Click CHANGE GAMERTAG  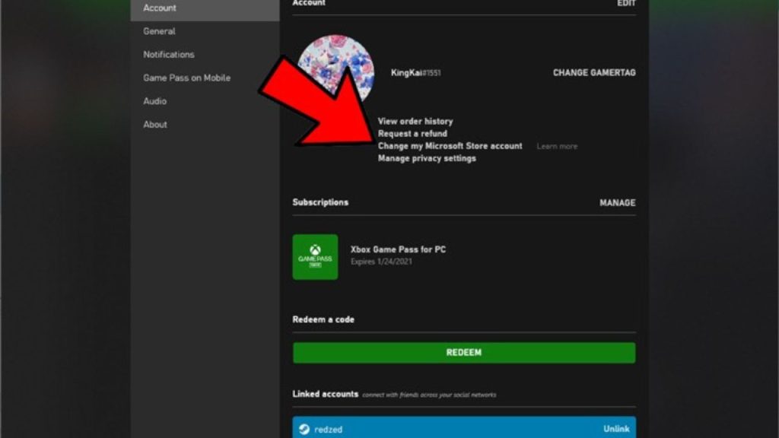pyautogui.click(x=594, y=72)
